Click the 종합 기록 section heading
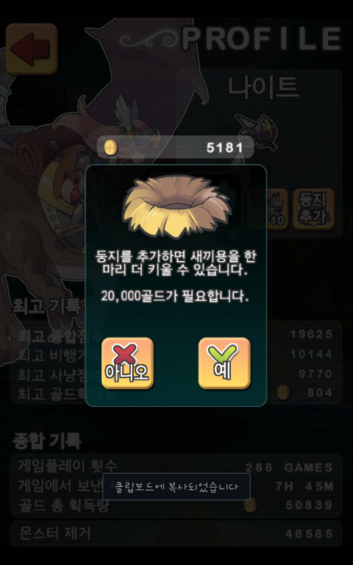Image resolution: width=353 pixels, height=565 pixels. 47,441
